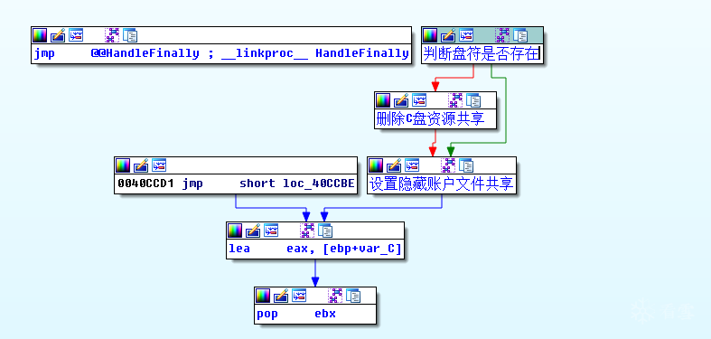Select the 删除C盘资源共享 node text

430,119
